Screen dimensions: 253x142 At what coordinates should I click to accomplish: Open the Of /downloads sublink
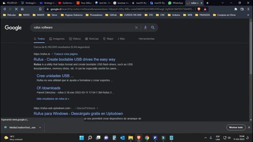(48, 88)
